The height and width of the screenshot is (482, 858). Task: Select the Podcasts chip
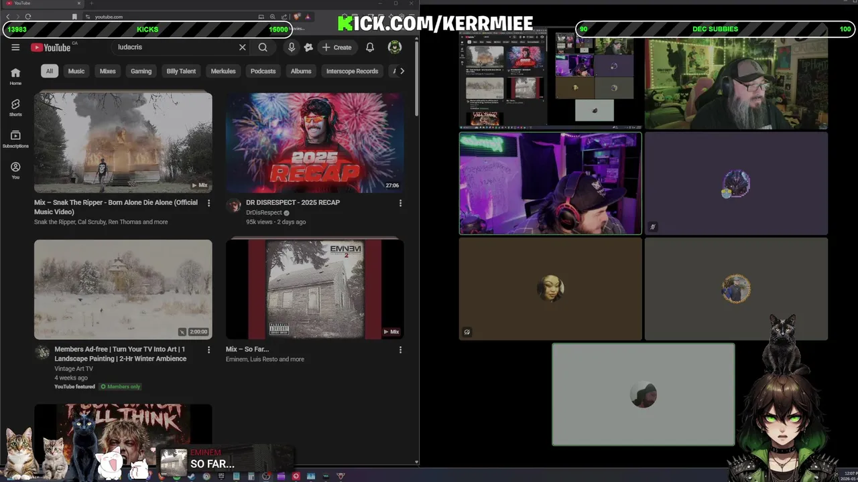pyautogui.click(x=263, y=71)
